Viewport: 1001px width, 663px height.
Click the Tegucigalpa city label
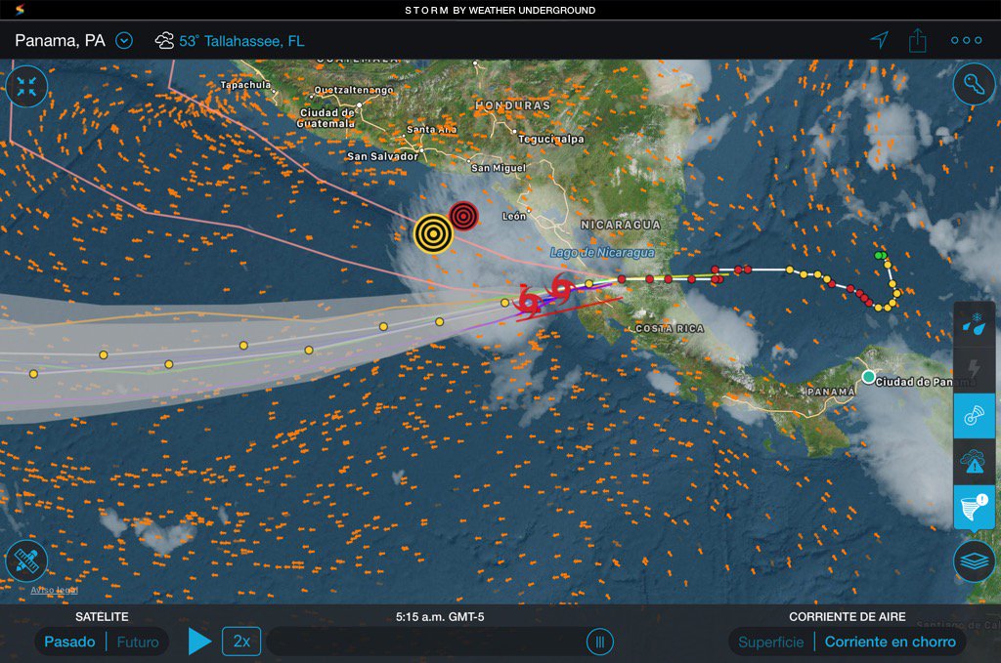pos(551,139)
